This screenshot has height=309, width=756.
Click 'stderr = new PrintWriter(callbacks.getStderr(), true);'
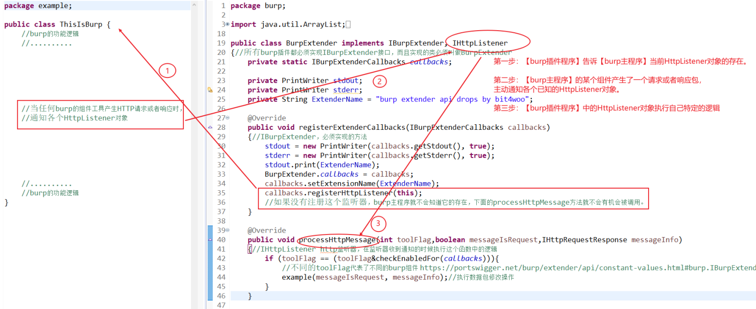380,156
